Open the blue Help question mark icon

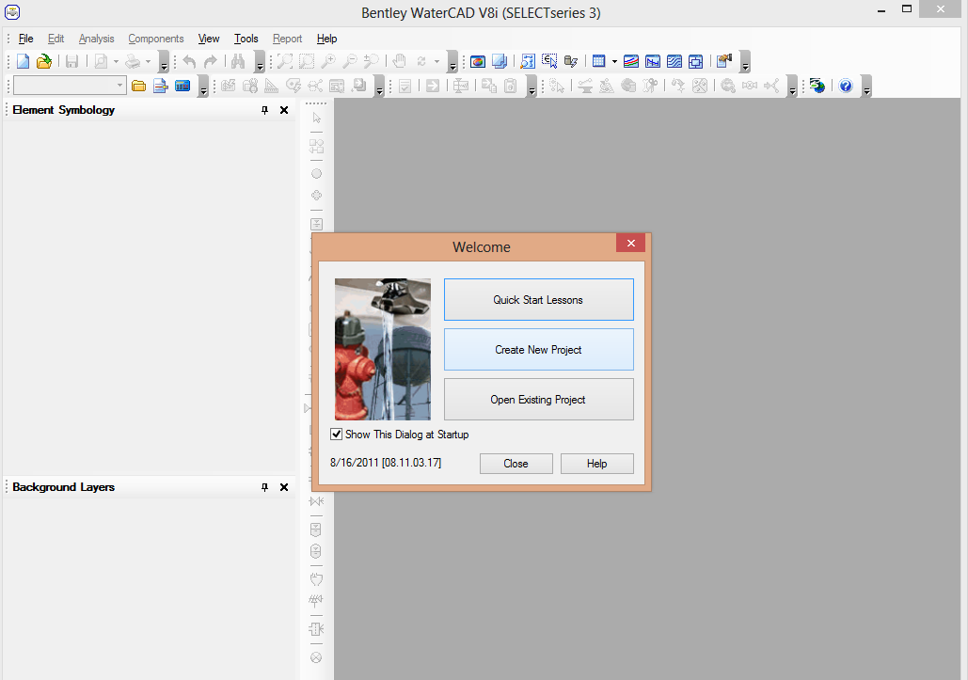coord(845,87)
